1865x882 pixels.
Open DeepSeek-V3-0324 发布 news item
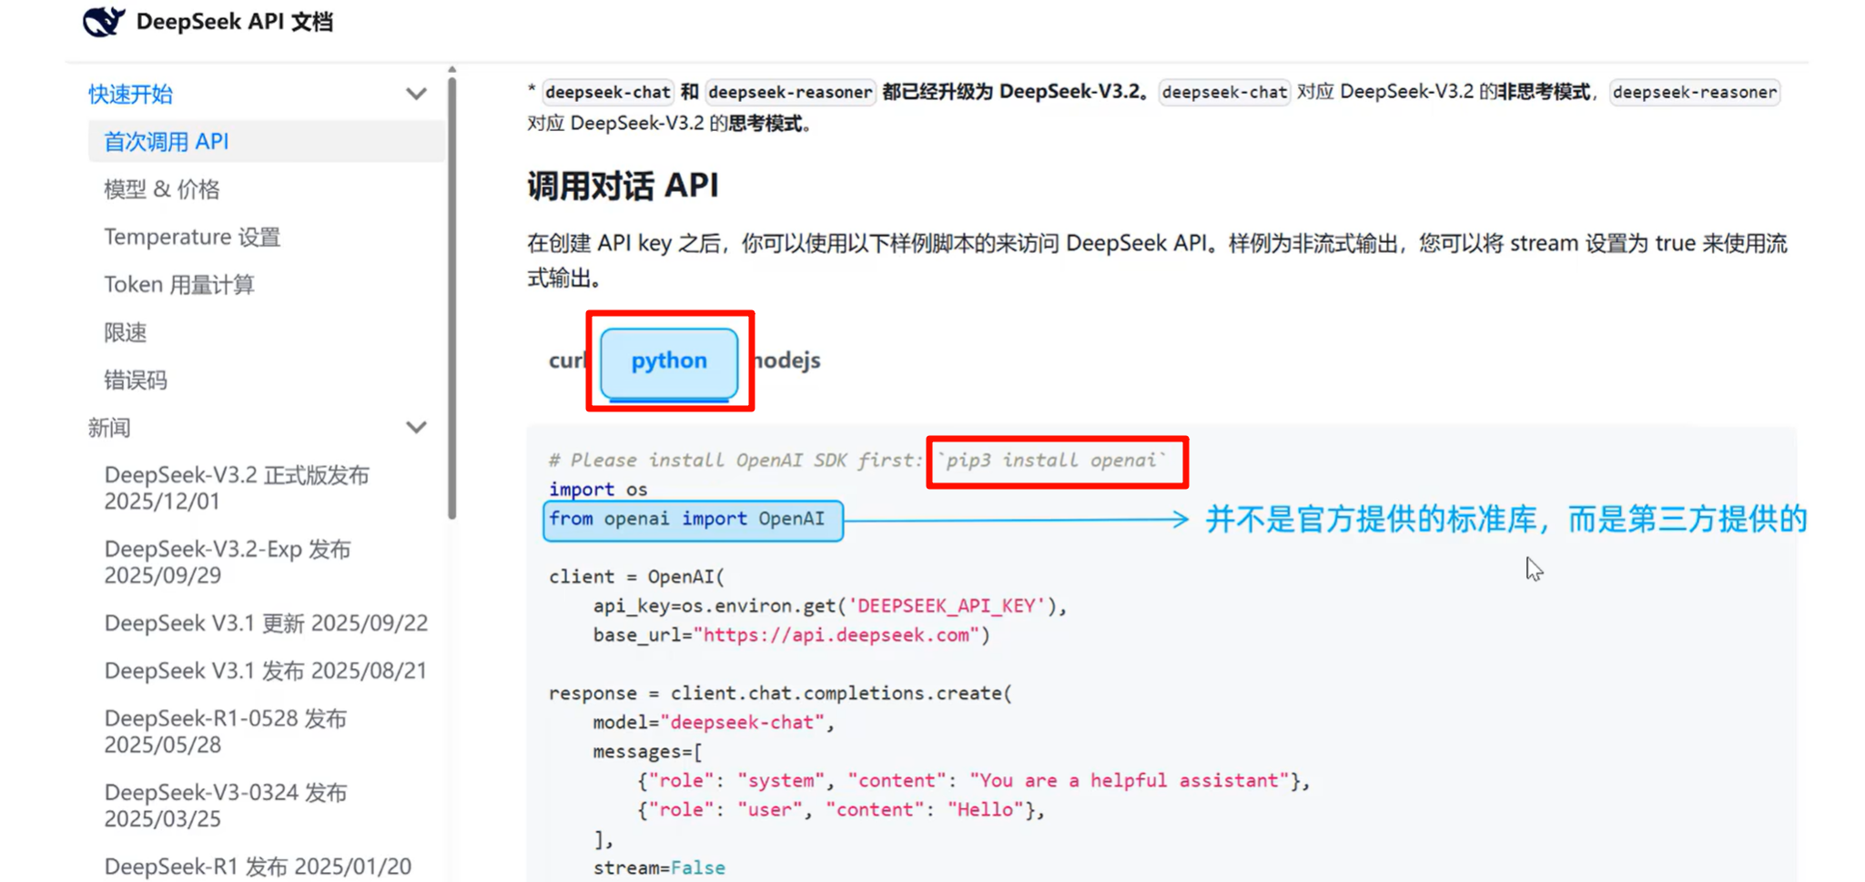(226, 805)
